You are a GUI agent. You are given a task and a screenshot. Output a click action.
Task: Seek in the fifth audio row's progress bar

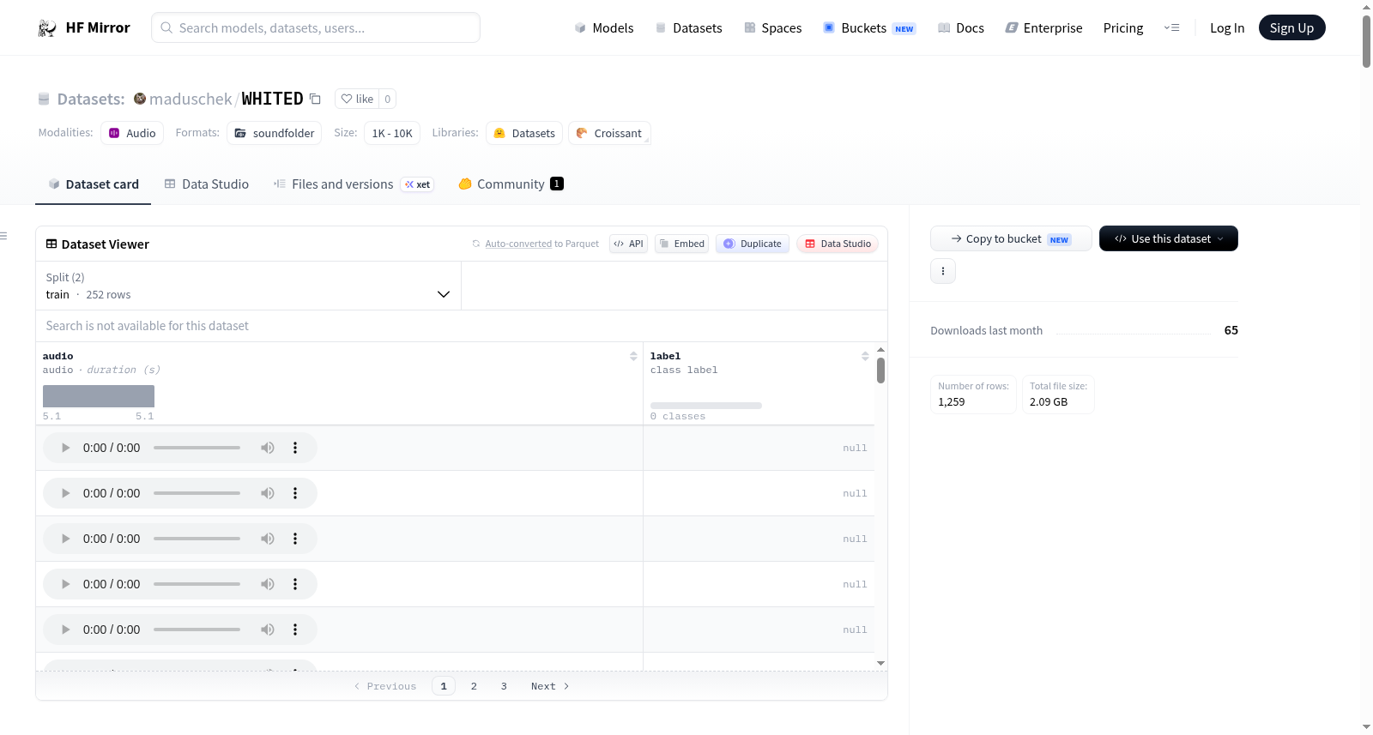click(197, 630)
